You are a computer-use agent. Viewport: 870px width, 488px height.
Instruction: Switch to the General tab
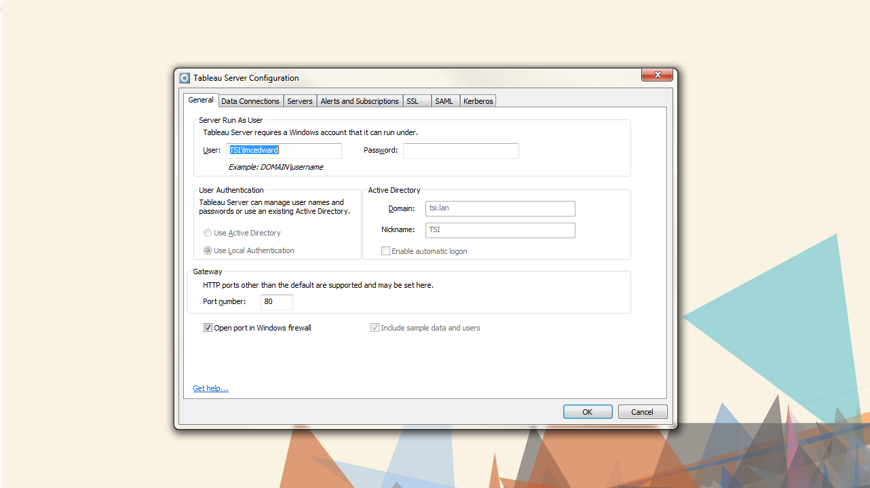point(201,100)
